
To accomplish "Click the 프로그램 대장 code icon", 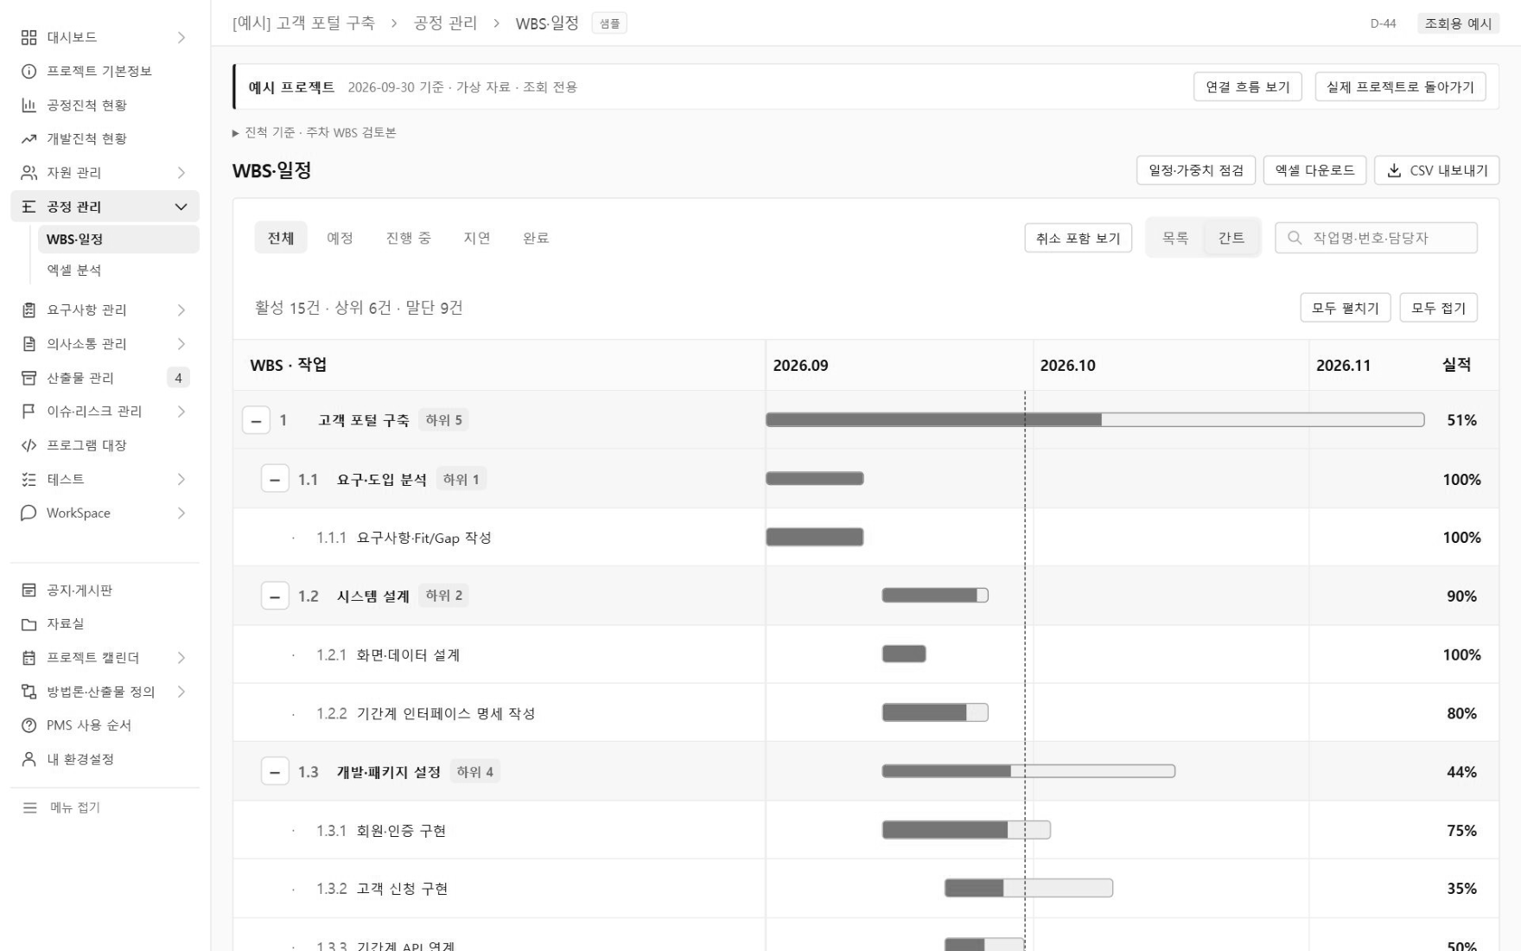I will 29,445.
